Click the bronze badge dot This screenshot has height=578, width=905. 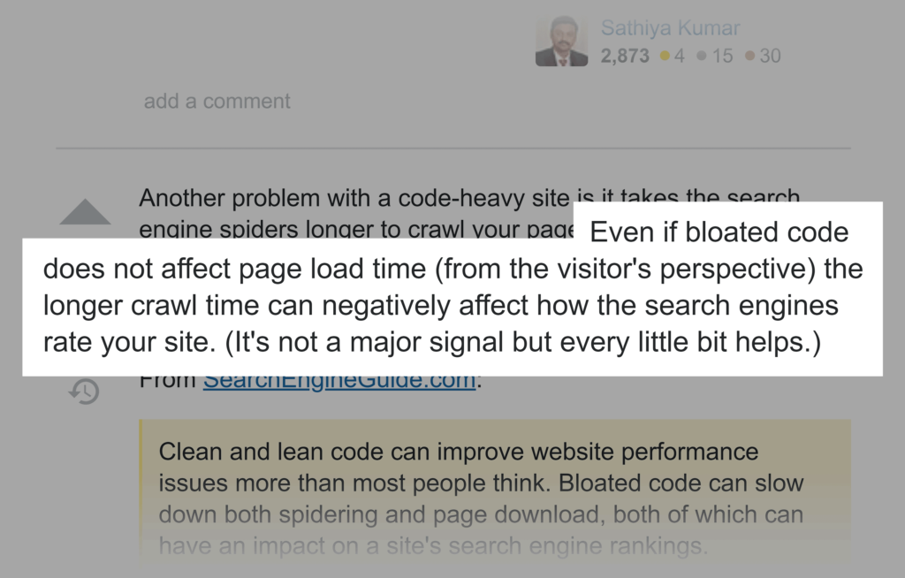point(749,57)
